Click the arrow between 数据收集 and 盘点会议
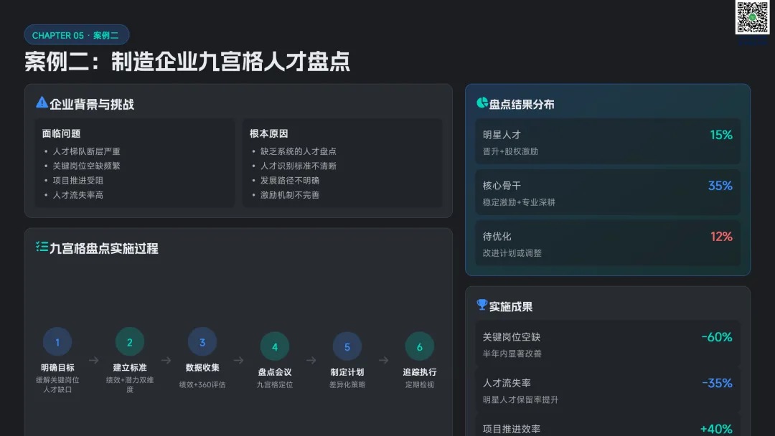Image resolution: width=775 pixels, height=436 pixels. (239, 361)
